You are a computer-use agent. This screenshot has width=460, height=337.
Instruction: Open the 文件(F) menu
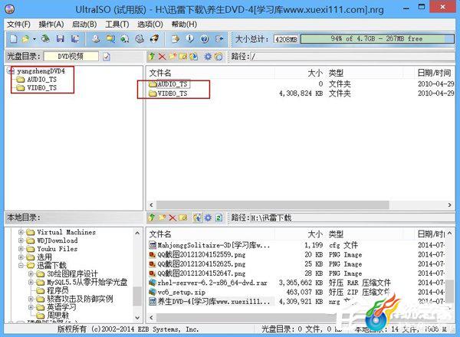(x=18, y=25)
